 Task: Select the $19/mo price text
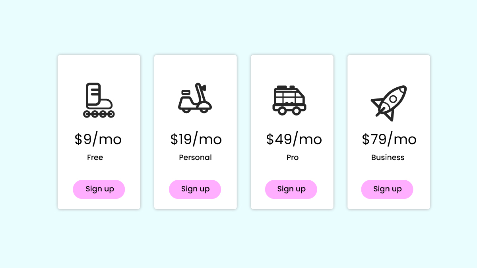tap(196, 139)
